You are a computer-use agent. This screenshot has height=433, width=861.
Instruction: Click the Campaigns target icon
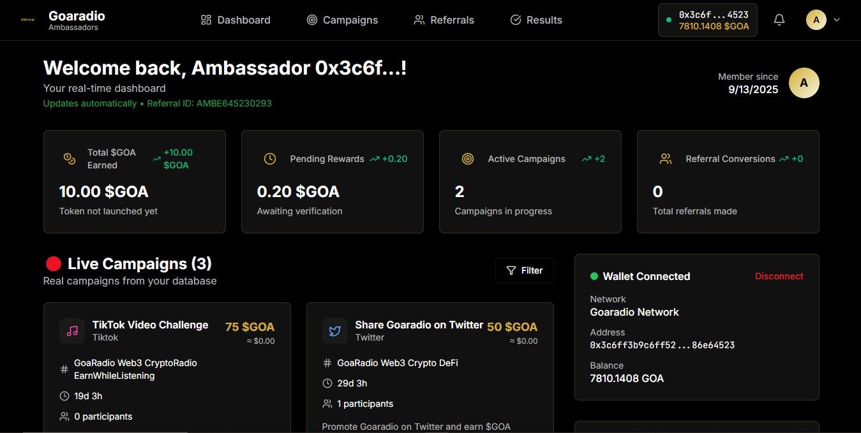click(x=311, y=20)
